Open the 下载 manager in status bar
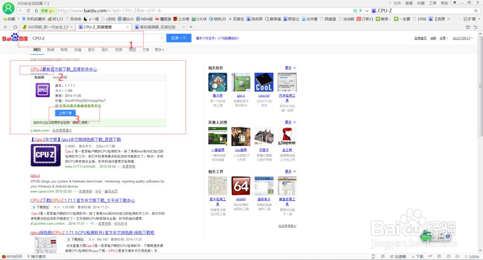Image resolution: width=483 pixels, height=260 pixels. [417, 257]
